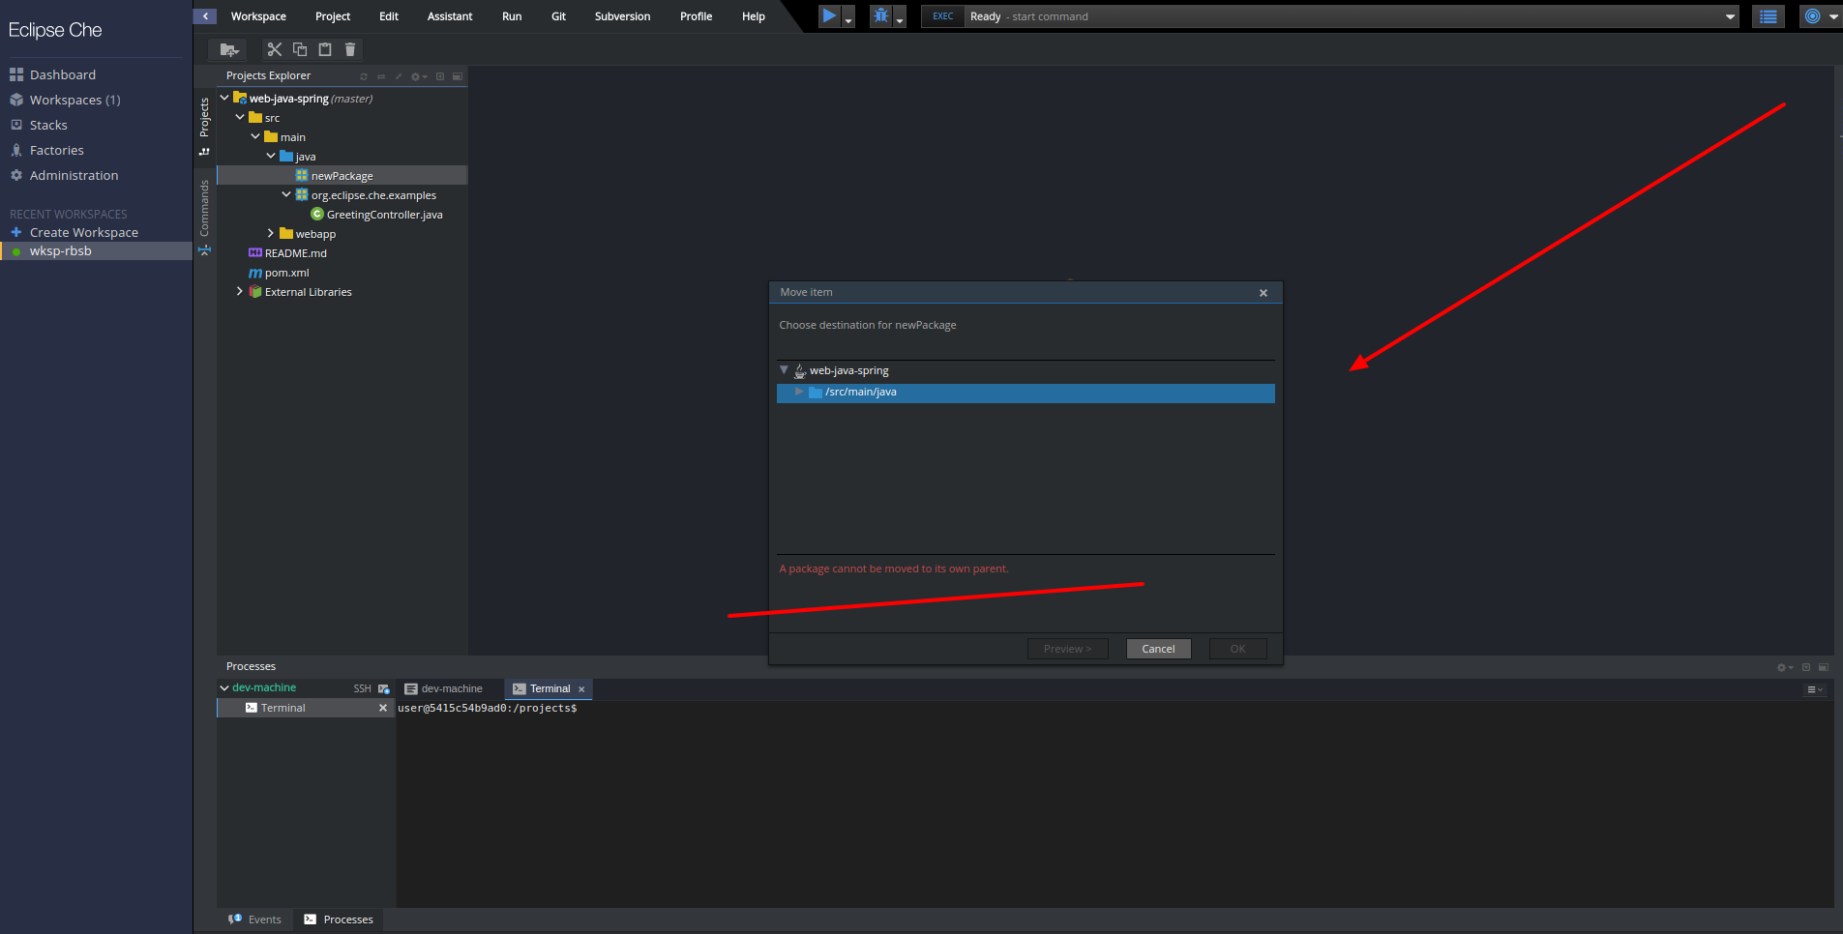
Task: Click the Delete trash icon in toolbar
Action: 349,49
